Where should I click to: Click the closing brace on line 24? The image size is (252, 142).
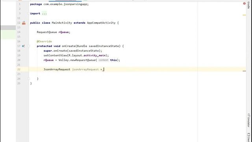(x=38, y=78)
